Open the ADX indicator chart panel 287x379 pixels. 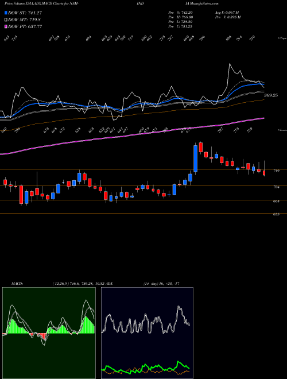pyautogui.click(x=147, y=333)
